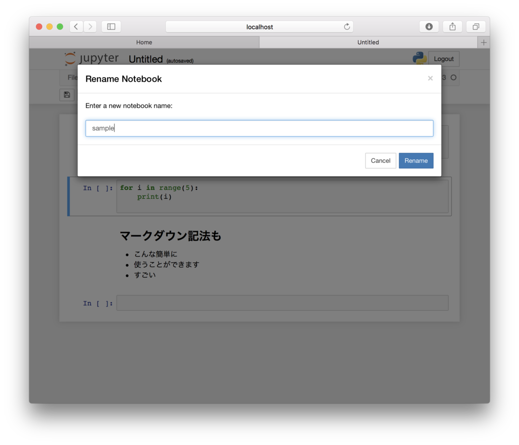Confirm with the Rename button
The image size is (519, 445).
(416, 160)
